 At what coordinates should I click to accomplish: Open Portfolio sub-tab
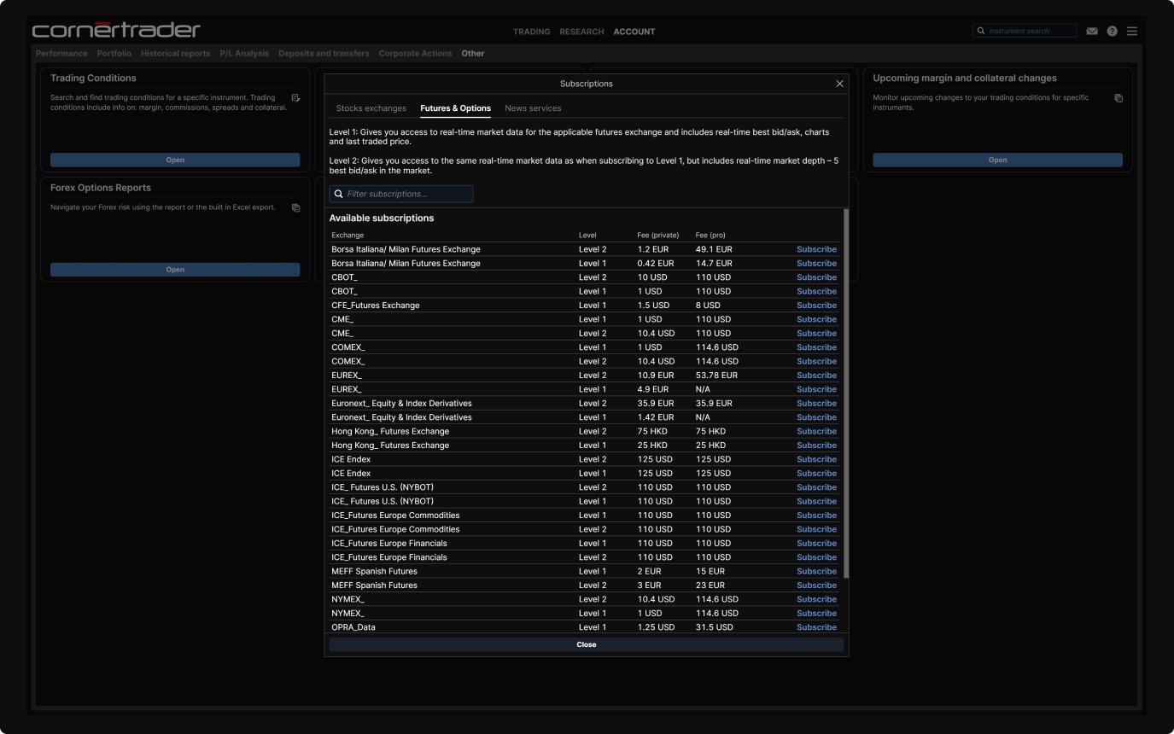pos(114,53)
